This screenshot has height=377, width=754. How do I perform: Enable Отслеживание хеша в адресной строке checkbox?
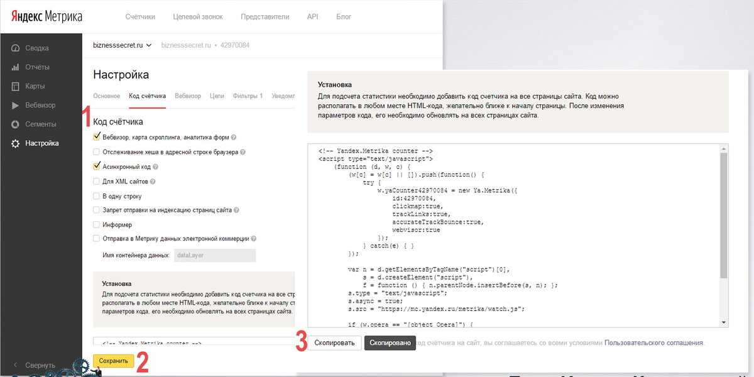pos(96,152)
